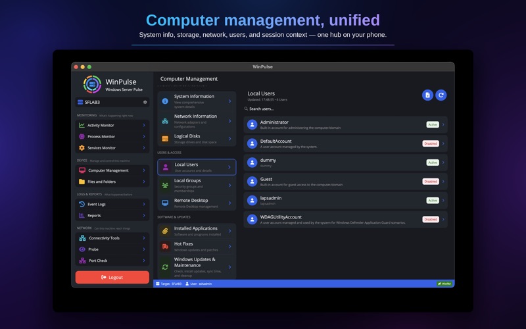
Task: Expand Installed Applications chevron
Action: (x=229, y=231)
